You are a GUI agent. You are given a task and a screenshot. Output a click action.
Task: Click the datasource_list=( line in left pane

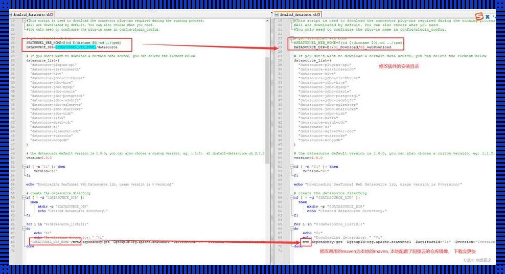[42, 60]
